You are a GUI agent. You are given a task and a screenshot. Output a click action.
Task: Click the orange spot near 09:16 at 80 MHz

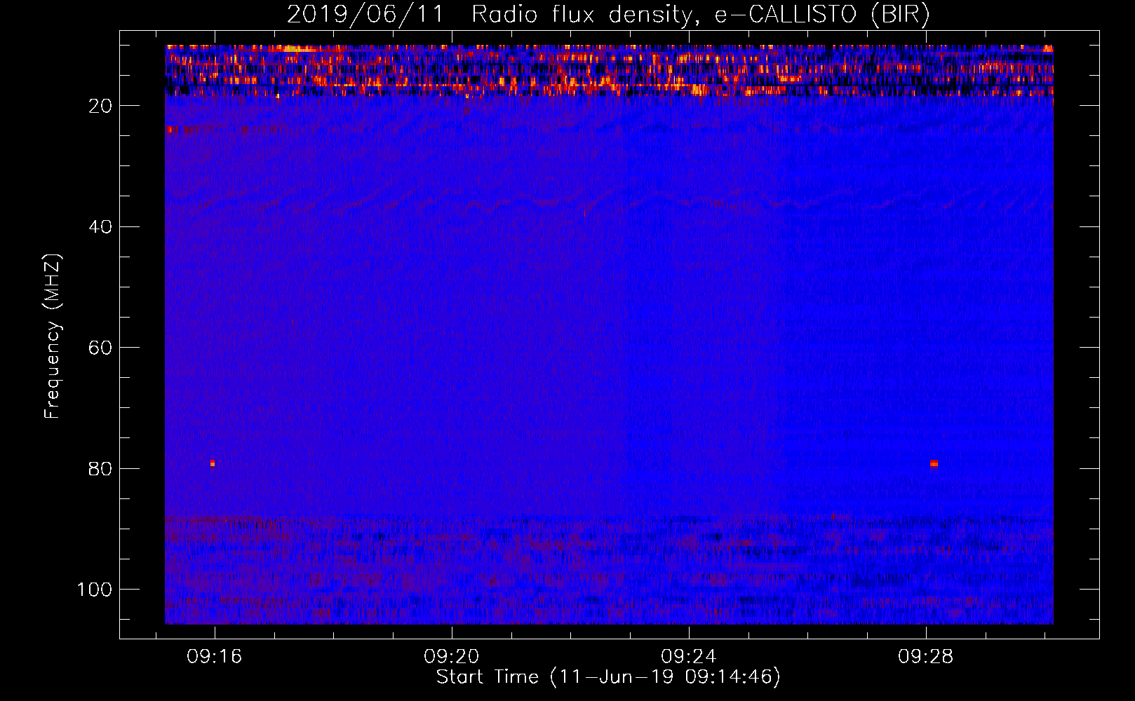point(213,463)
